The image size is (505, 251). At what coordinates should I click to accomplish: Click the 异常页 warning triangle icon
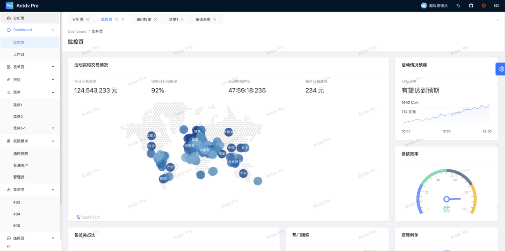(x=9, y=190)
